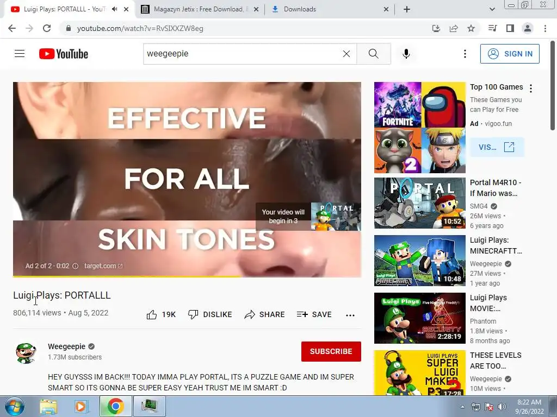Toggle the Chrome side panel icon

(510, 28)
